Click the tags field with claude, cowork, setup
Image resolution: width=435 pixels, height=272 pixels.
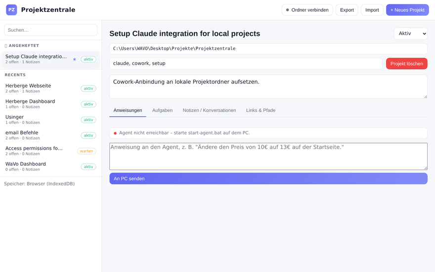(246, 64)
